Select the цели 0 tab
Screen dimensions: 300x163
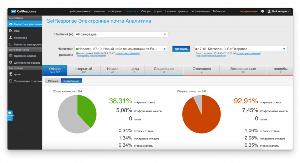[x=135, y=70]
